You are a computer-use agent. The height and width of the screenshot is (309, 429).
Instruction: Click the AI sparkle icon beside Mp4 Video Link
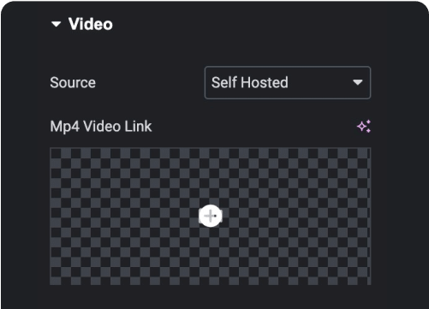(x=364, y=126)
